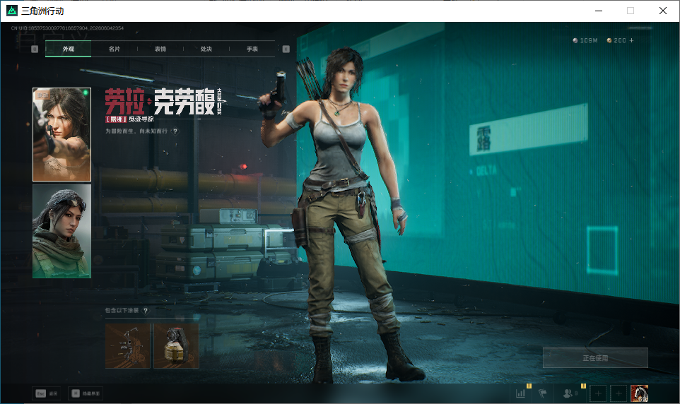Switch to the 表情 tab
The height and width of the screenshot is (404, 680).
click(x=160, y=49)
